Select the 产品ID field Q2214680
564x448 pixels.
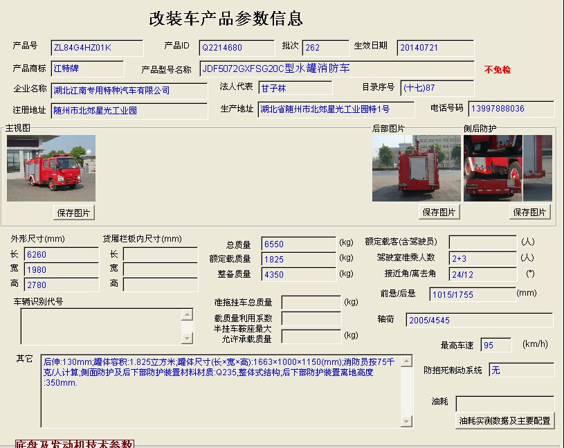[237, 48]
